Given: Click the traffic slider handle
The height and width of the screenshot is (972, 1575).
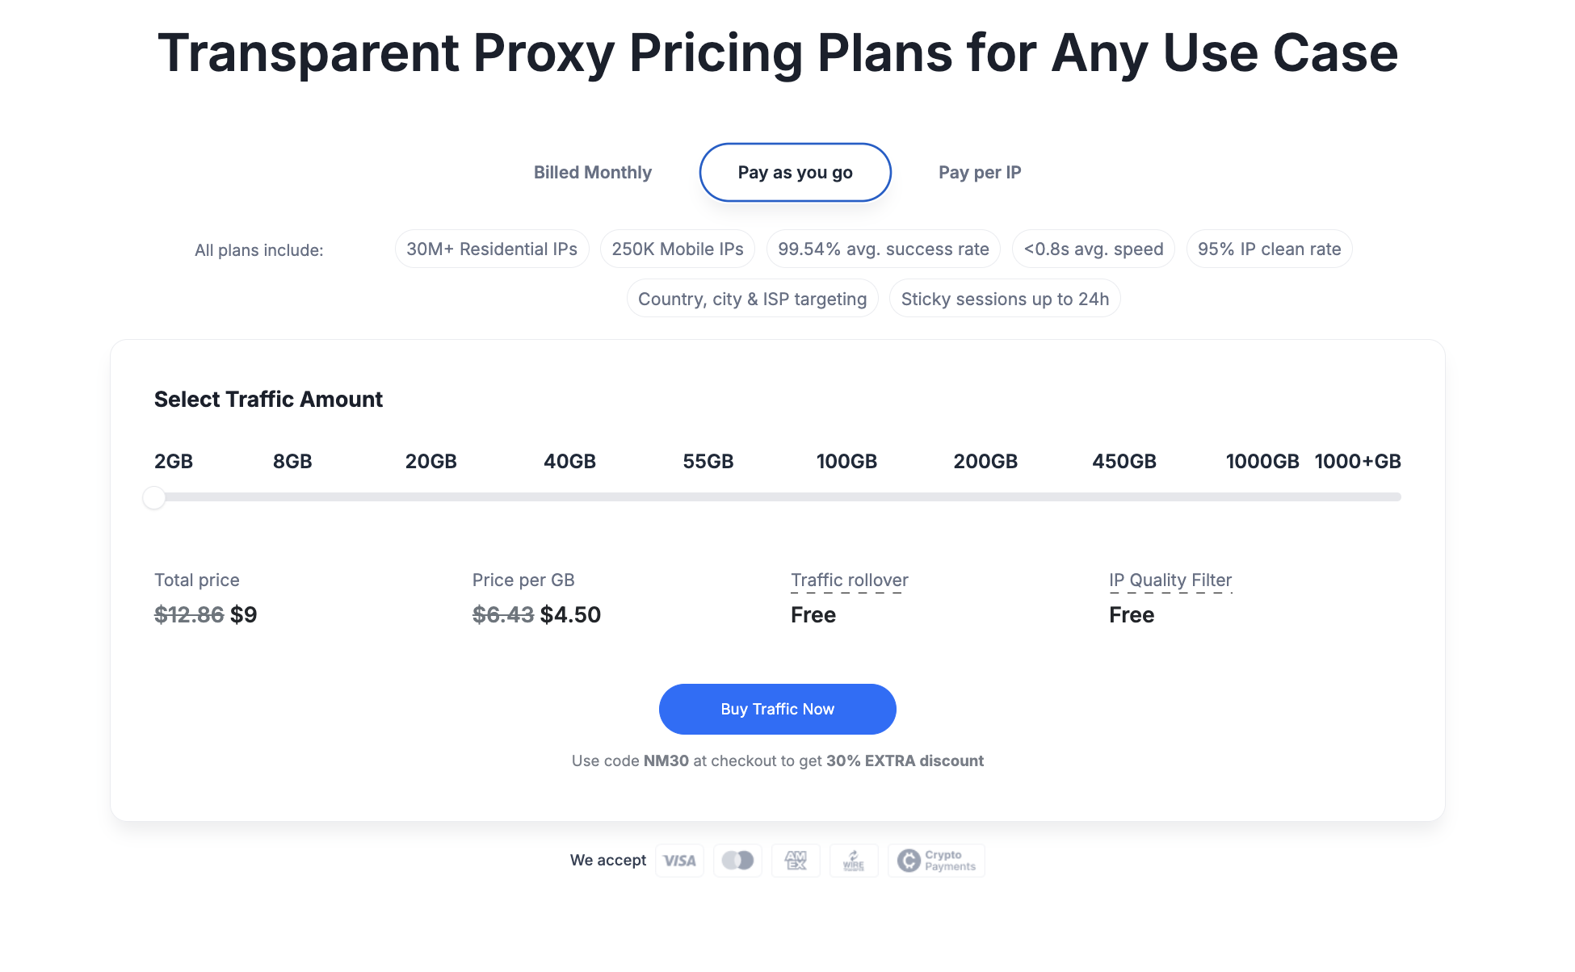Looking at the screenshot, I should 154,497.
